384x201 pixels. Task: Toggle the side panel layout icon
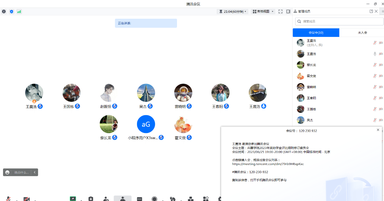pos(288,11)
